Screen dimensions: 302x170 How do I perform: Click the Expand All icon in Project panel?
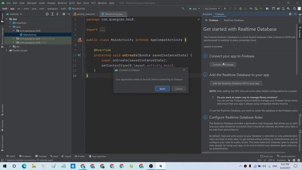52,14
